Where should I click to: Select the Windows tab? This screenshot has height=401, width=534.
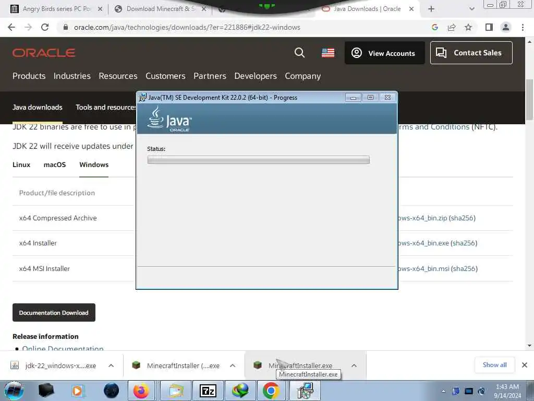click(94, 164)
